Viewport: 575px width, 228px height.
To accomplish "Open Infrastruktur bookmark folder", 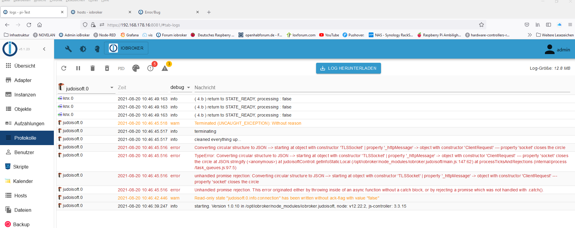I will click(17, 35).
